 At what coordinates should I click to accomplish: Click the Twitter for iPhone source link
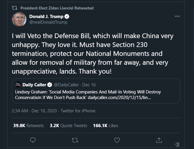click(78, 111)
